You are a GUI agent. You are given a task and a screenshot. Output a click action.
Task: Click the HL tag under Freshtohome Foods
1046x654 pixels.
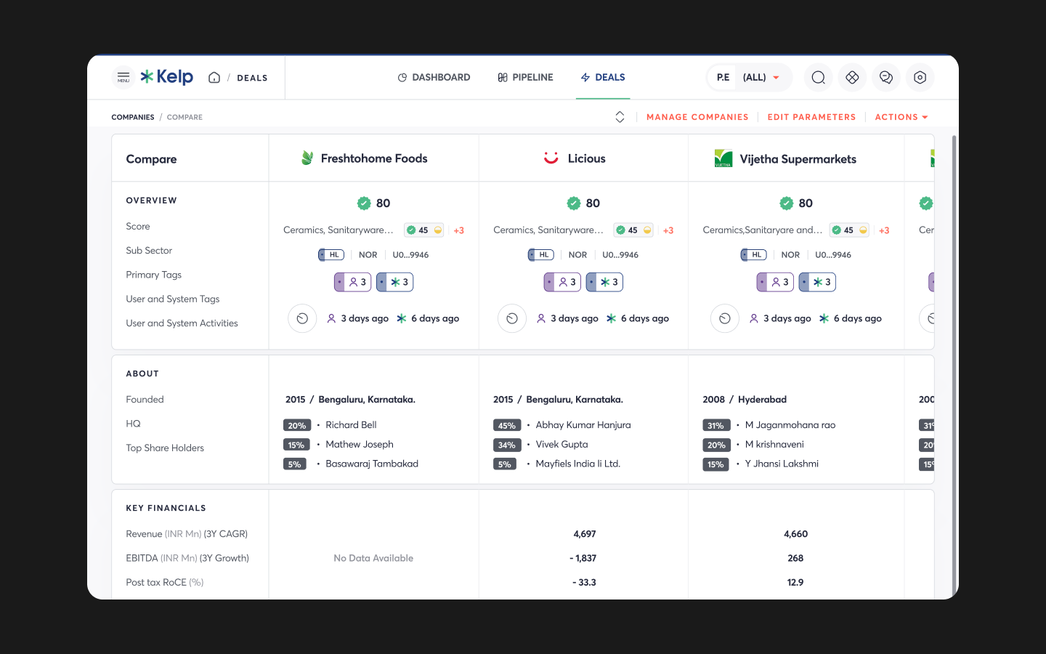click(x=331, y=255)
